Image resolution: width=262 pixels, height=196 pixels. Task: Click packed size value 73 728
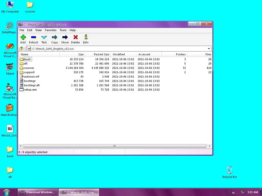click(x=105, y=90)
